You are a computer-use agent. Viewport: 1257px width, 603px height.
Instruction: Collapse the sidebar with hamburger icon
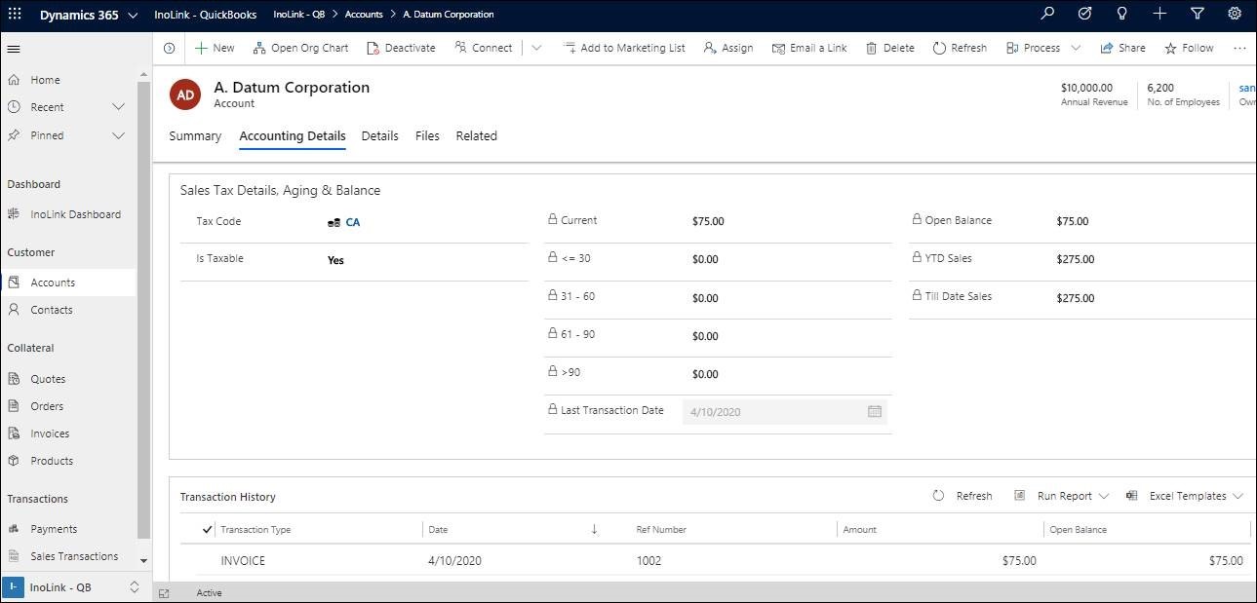tap(14, 49)
